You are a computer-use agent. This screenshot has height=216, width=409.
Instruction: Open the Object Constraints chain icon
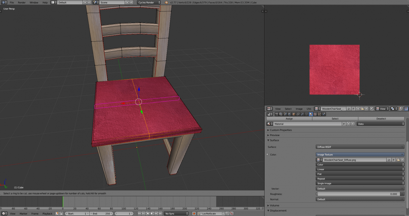298,114
